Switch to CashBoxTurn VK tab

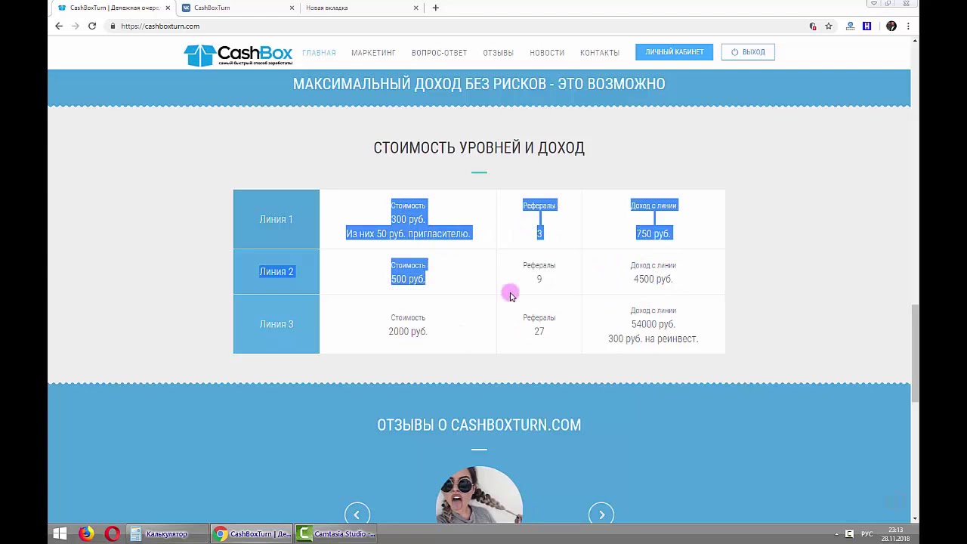pyautogui.click(x=237, y=8)
